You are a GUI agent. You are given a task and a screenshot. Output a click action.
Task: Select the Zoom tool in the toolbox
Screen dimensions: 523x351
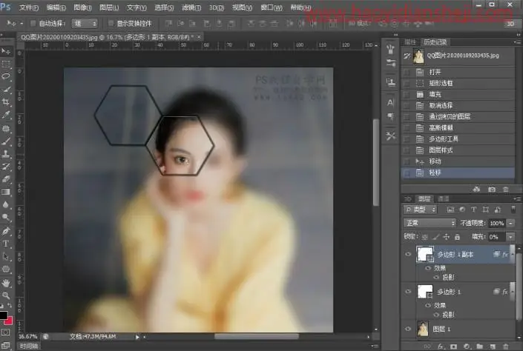click(6, 295)
